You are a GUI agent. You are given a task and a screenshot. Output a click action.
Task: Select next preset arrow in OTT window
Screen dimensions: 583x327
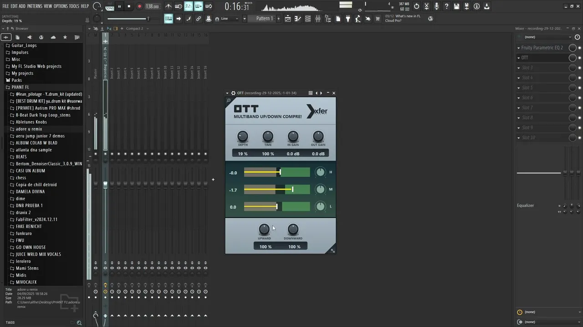[321, 93]
